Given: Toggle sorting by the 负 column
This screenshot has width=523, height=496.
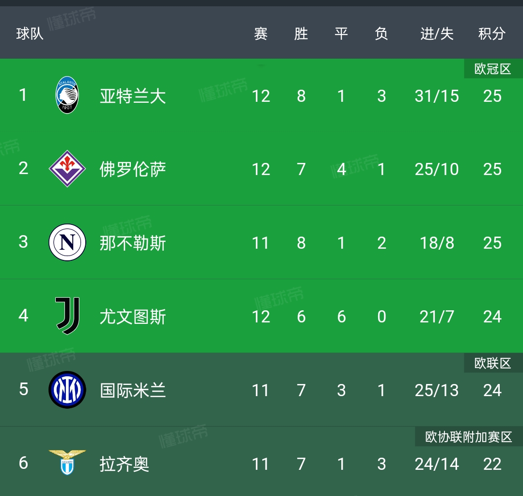Looking at the screenshot, I should pos(381,32).
